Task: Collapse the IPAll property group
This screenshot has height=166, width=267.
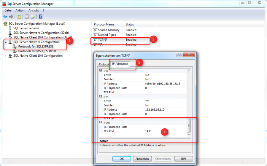Action: point(101,122)
